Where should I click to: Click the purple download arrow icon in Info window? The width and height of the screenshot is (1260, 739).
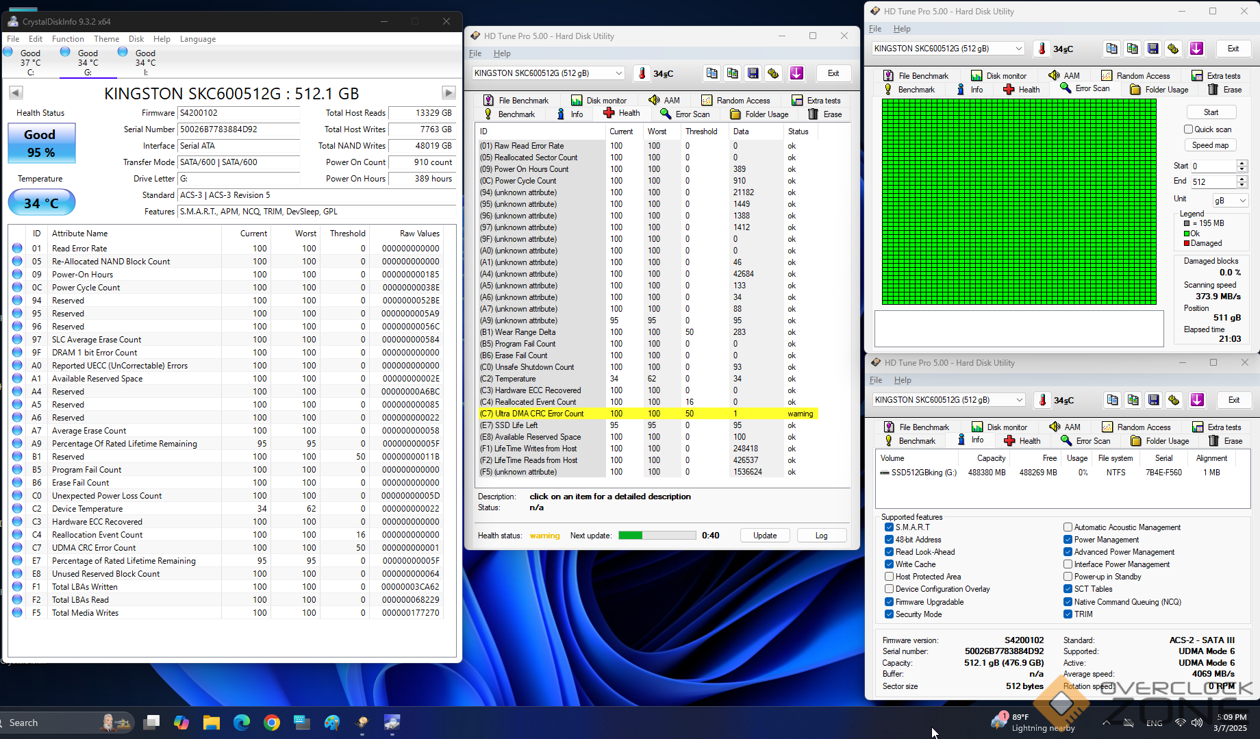pyautogui.click(x=1197, y=400)
